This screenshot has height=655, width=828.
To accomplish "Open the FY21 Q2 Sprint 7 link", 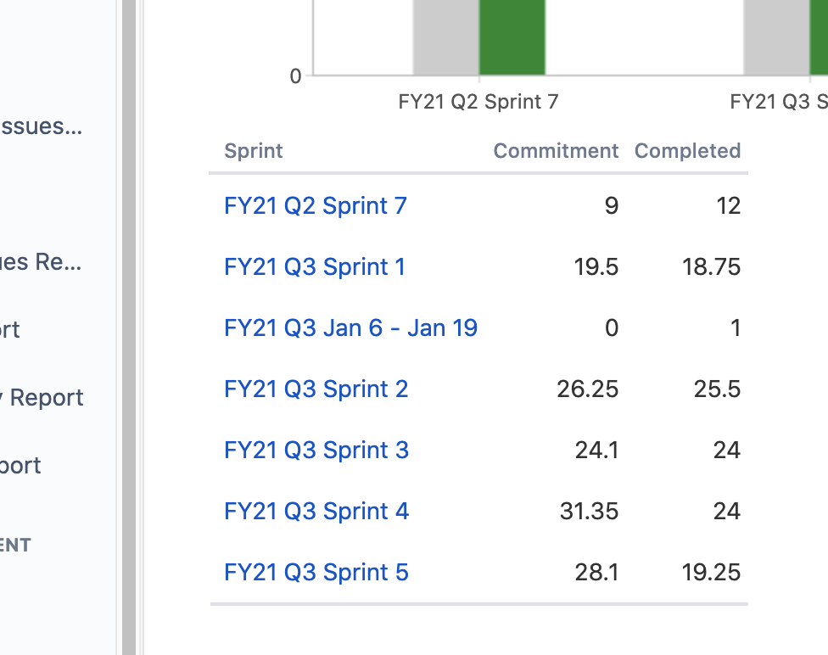I will tap(315, 205).
